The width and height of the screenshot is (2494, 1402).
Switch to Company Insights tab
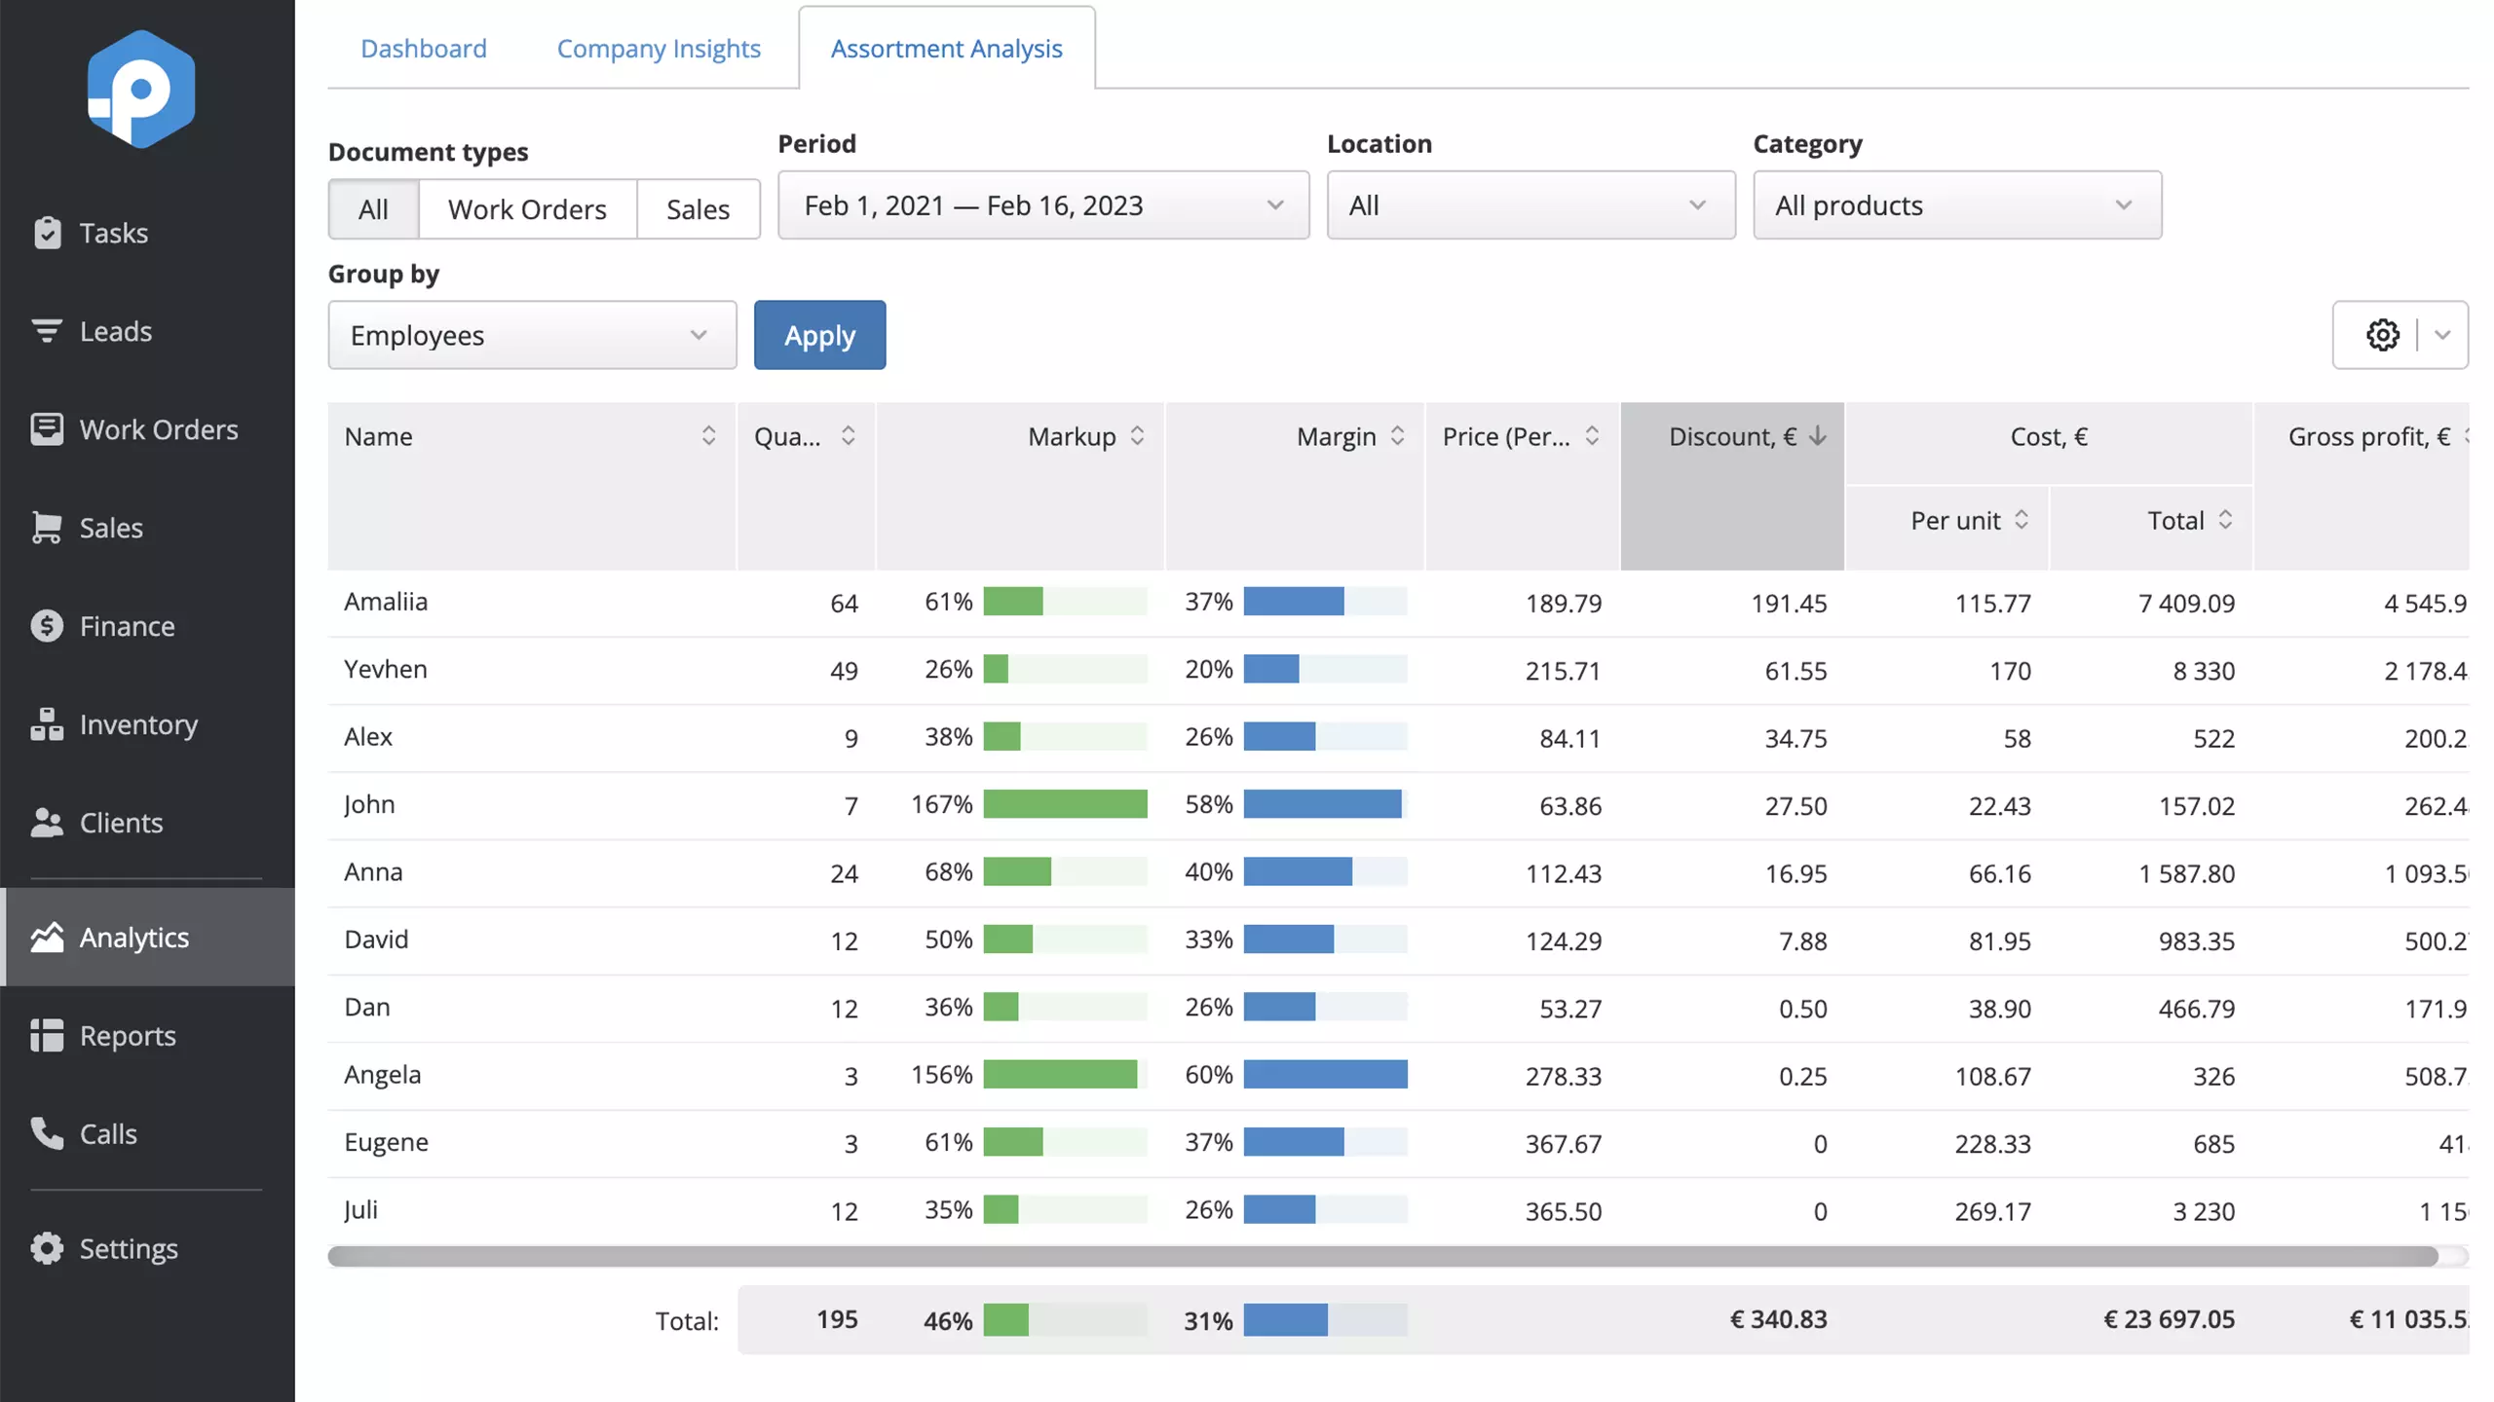point(659,48)
